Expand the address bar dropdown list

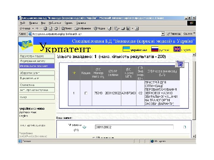(163, 34)
